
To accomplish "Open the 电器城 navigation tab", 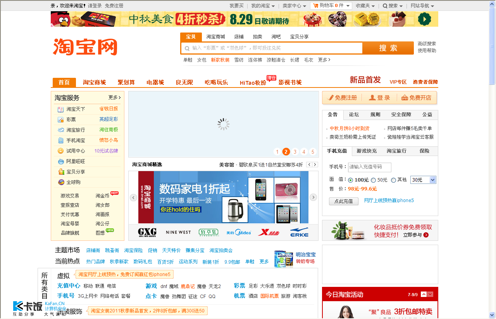I will click(155, 82).
